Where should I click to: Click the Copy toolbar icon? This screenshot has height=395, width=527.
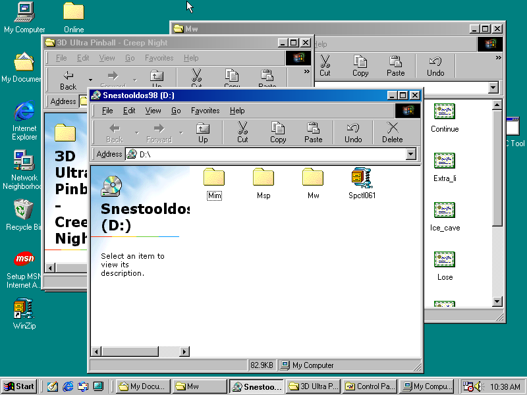click(x=277, y=132)
